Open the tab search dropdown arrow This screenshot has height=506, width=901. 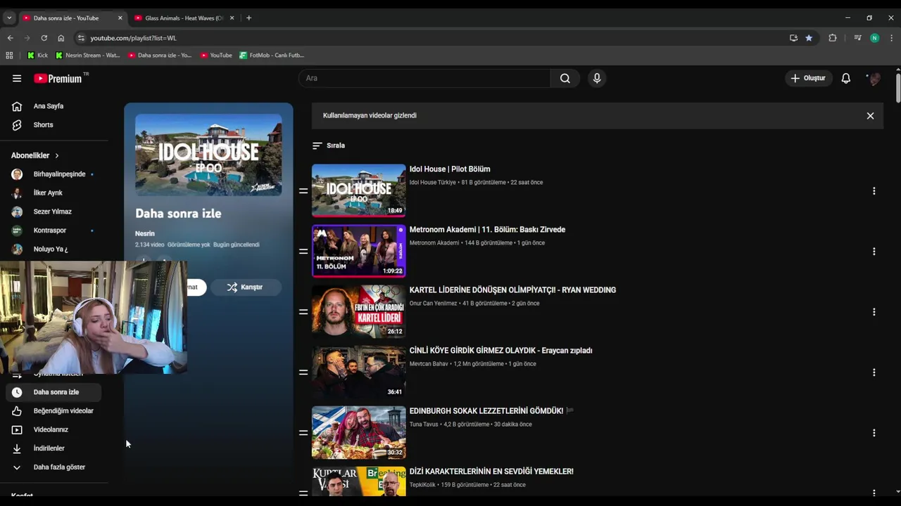click(x=9, y=18)
